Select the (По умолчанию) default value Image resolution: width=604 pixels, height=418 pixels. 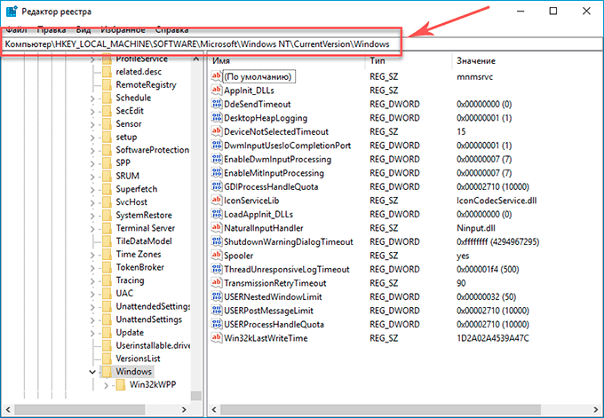coord(258,76)
